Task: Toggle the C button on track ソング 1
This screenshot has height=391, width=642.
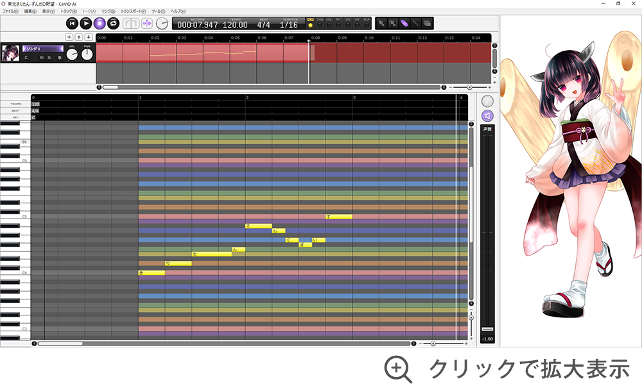Action: (26, 58)
